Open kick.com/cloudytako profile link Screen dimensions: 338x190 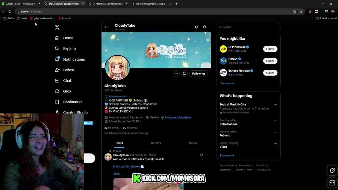click(x=178, y=117)
